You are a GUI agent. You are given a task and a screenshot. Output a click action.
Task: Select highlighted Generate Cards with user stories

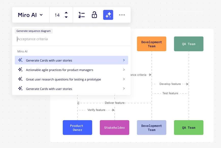(x=71, y=60)
